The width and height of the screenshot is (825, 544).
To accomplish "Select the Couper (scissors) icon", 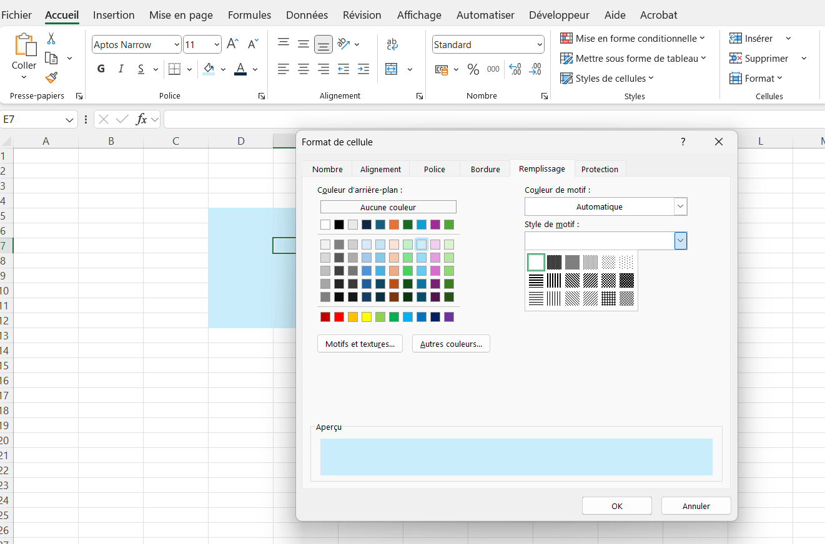I will (52, 38).
